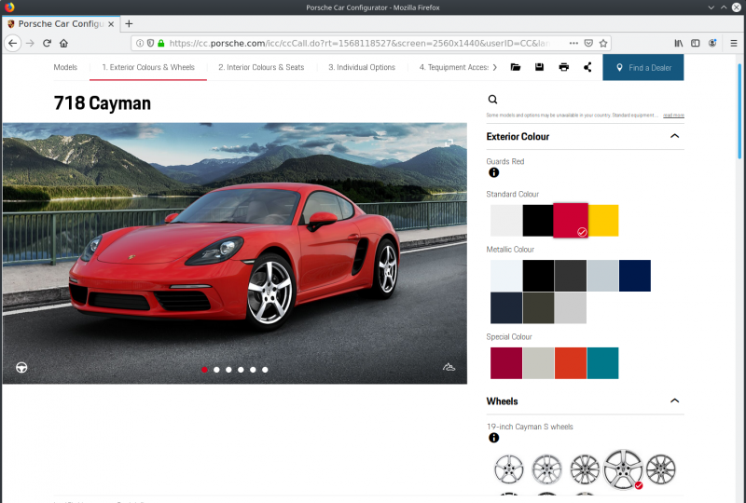Click the read more link

[x=673, y=116]
